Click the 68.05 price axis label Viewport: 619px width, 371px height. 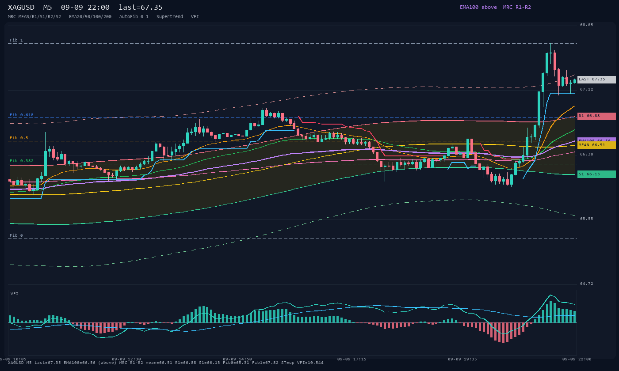pos(587,25)
